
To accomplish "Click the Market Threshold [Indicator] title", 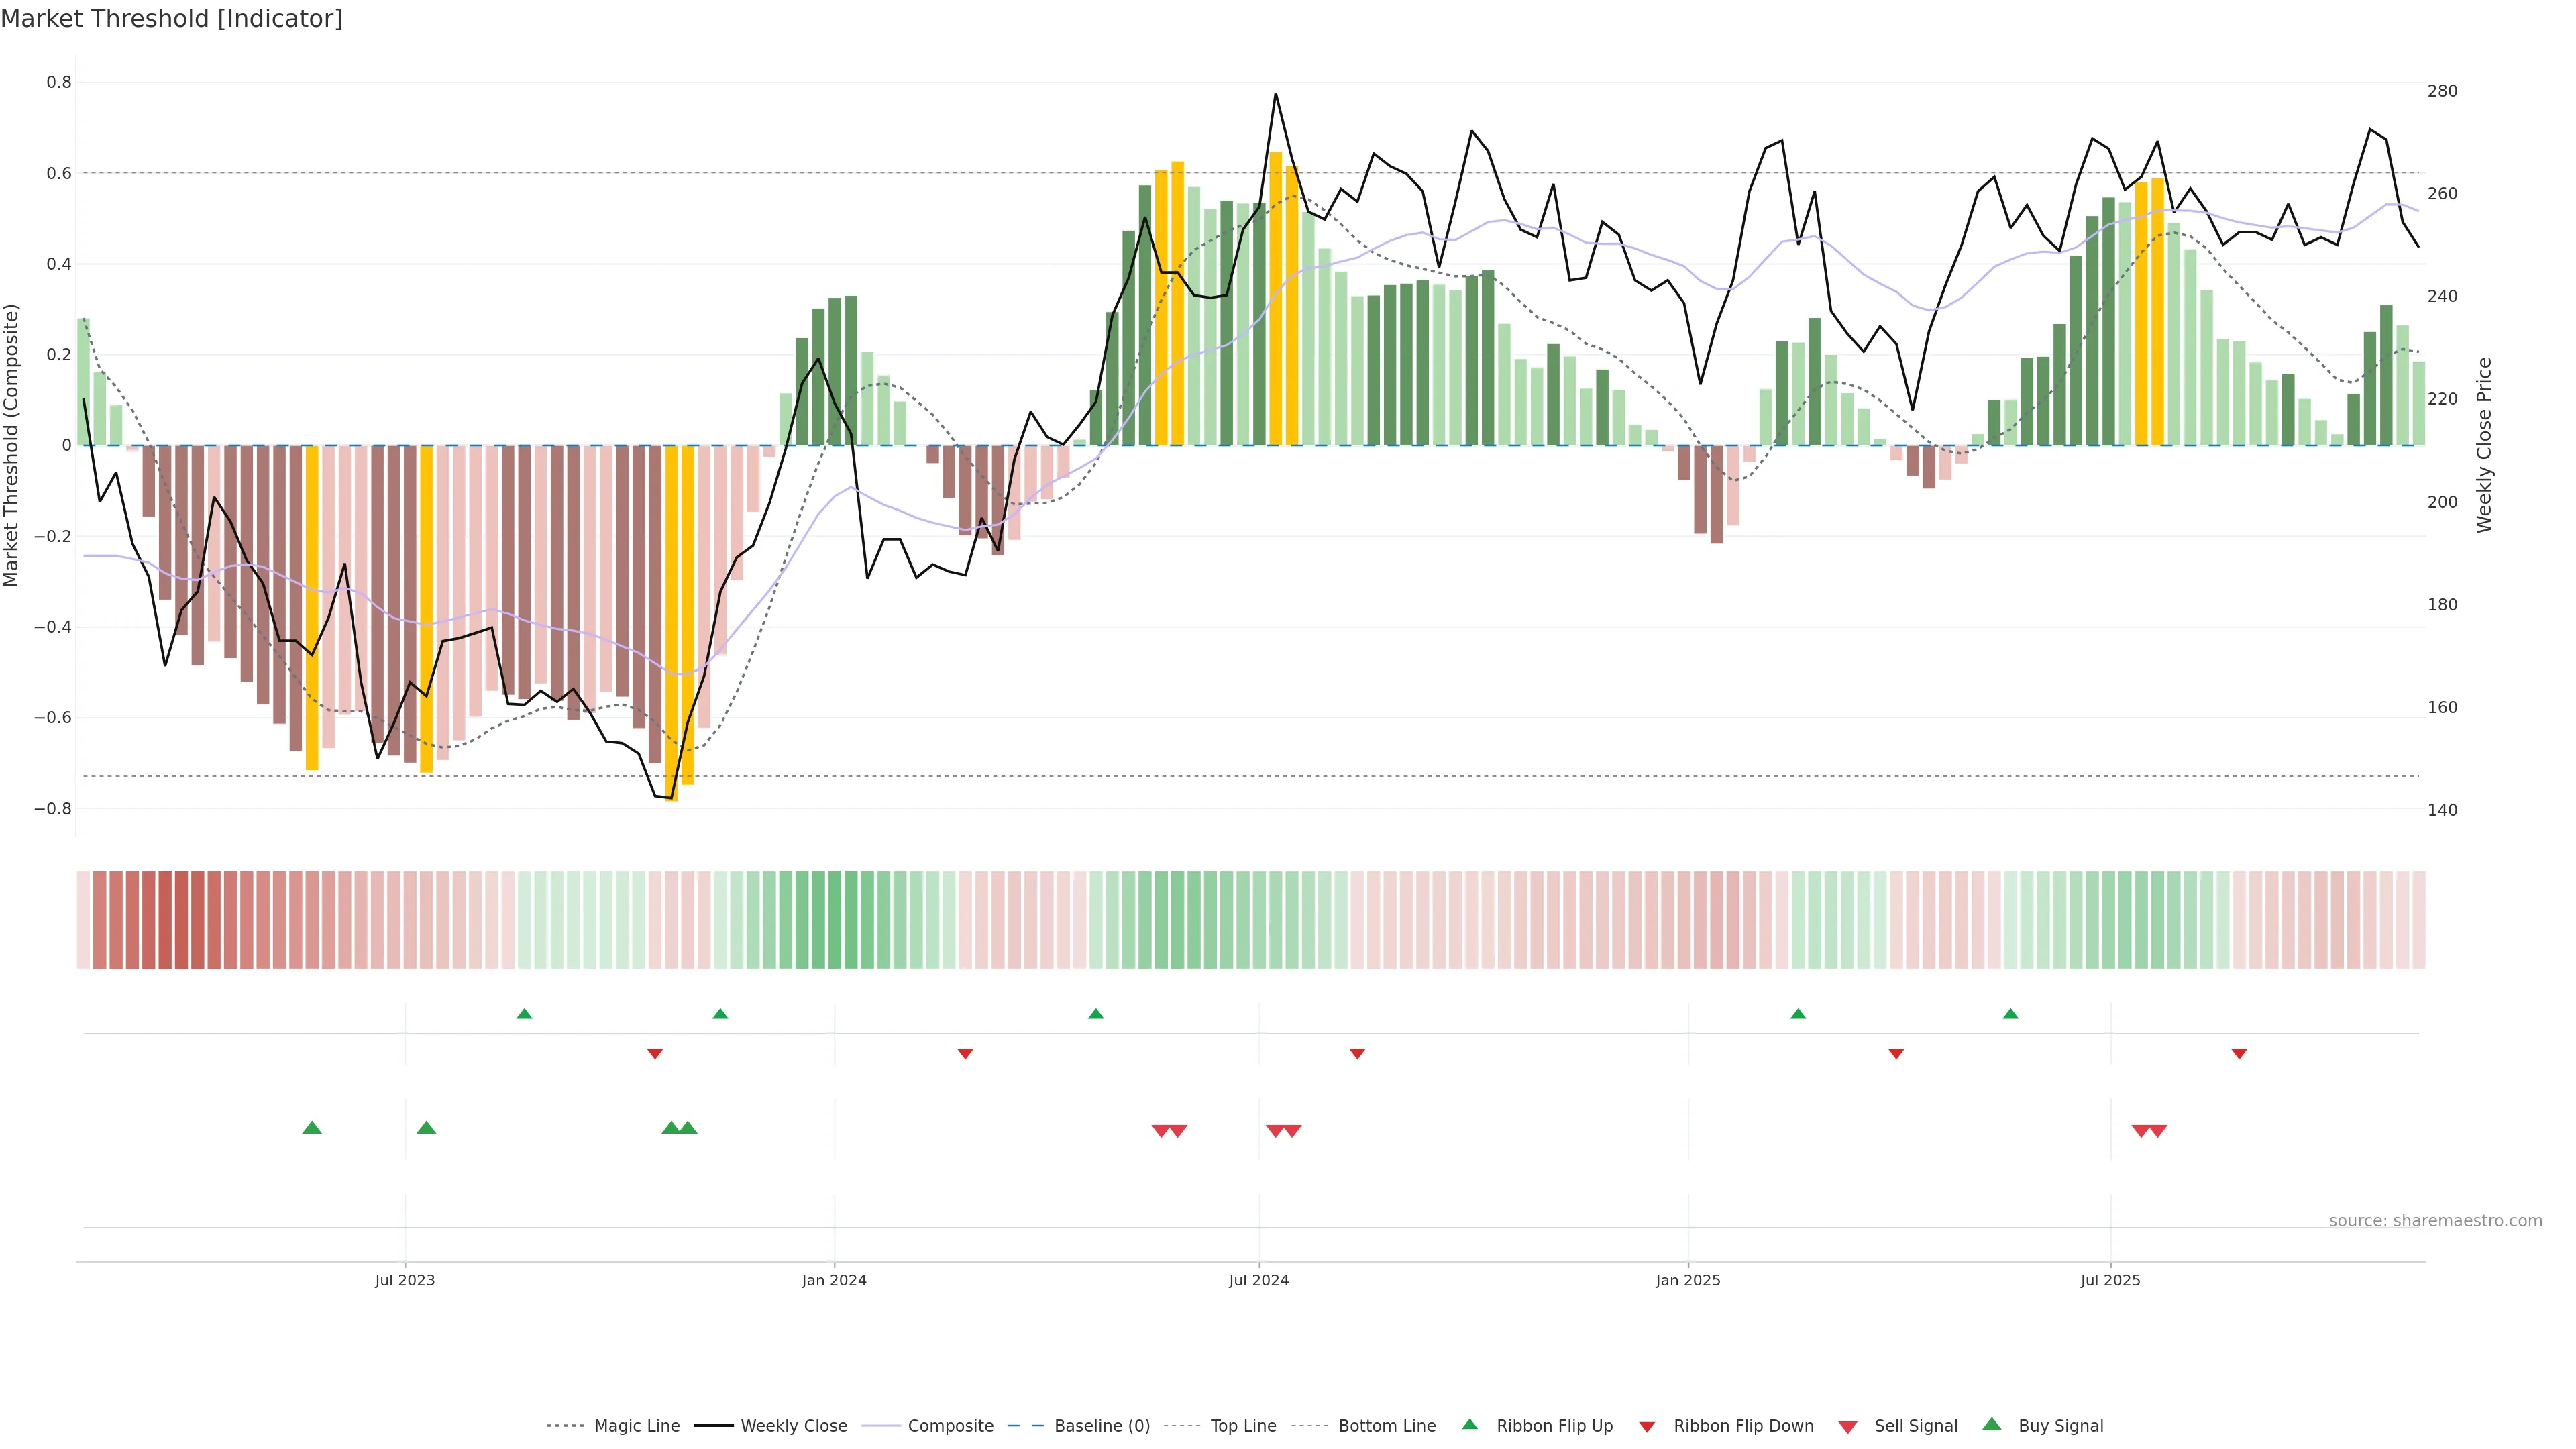I will (x=171, y=19).
